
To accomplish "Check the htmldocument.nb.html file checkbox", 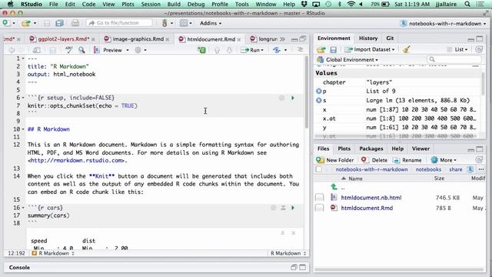I will click(319, 198).
